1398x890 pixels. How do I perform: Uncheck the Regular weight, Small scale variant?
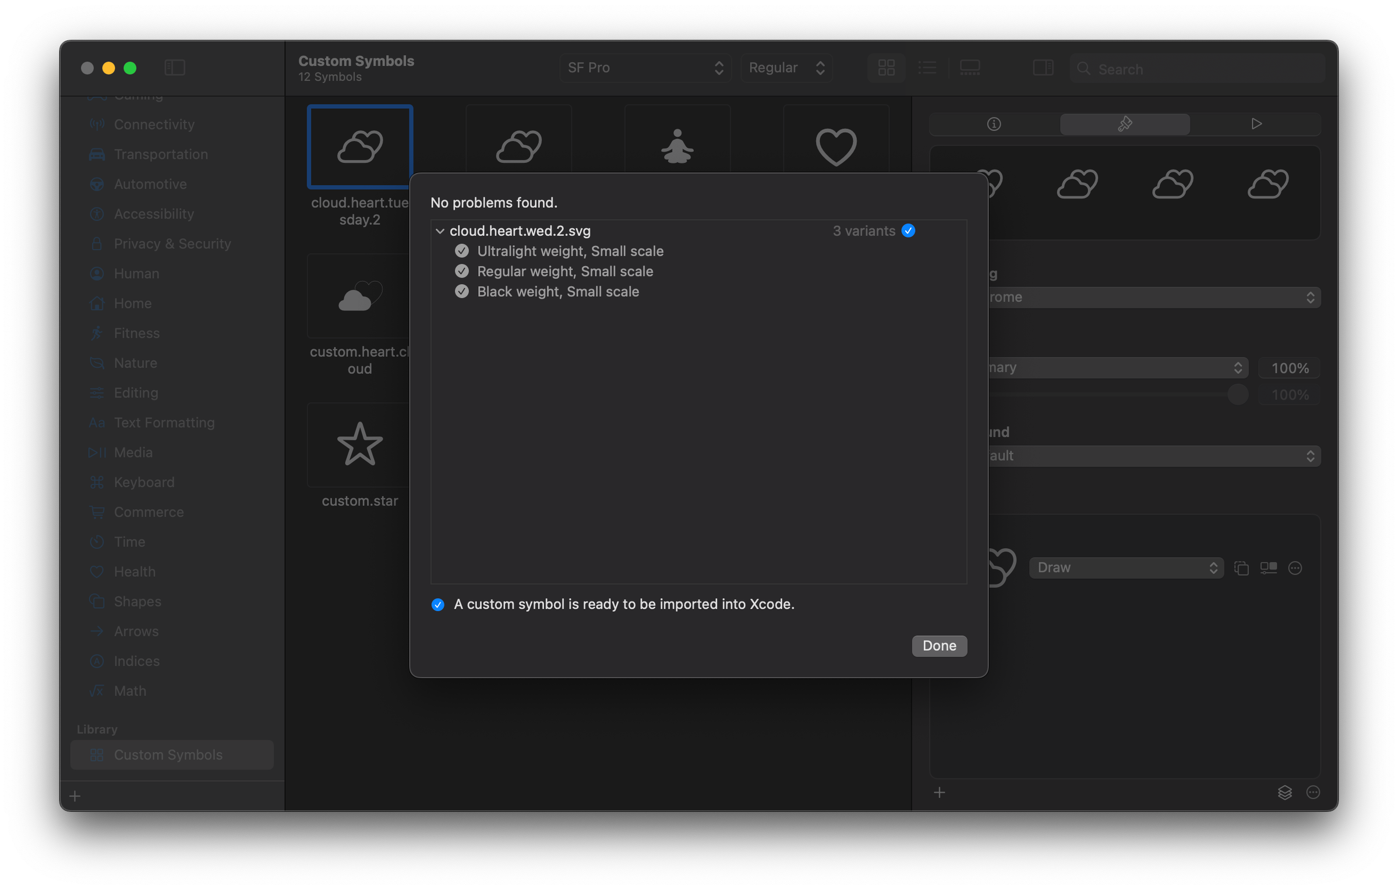coord(461,271)
